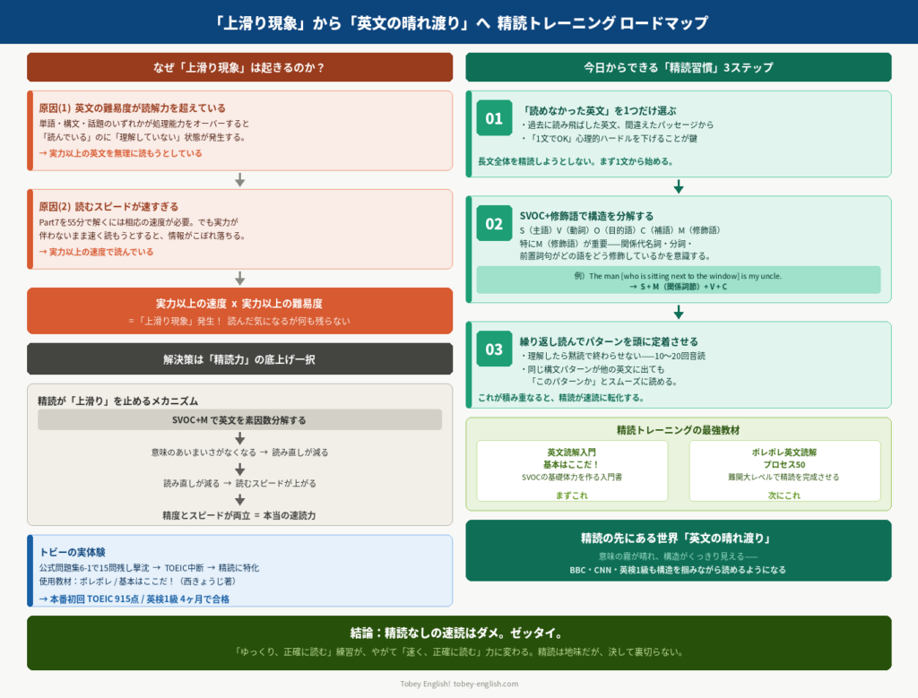Click line 意味の霧が晴れ、構造がくっきり見える
The height and width of the screenshot is (698, 918).
pyautogui.click(x=671, y=556)
